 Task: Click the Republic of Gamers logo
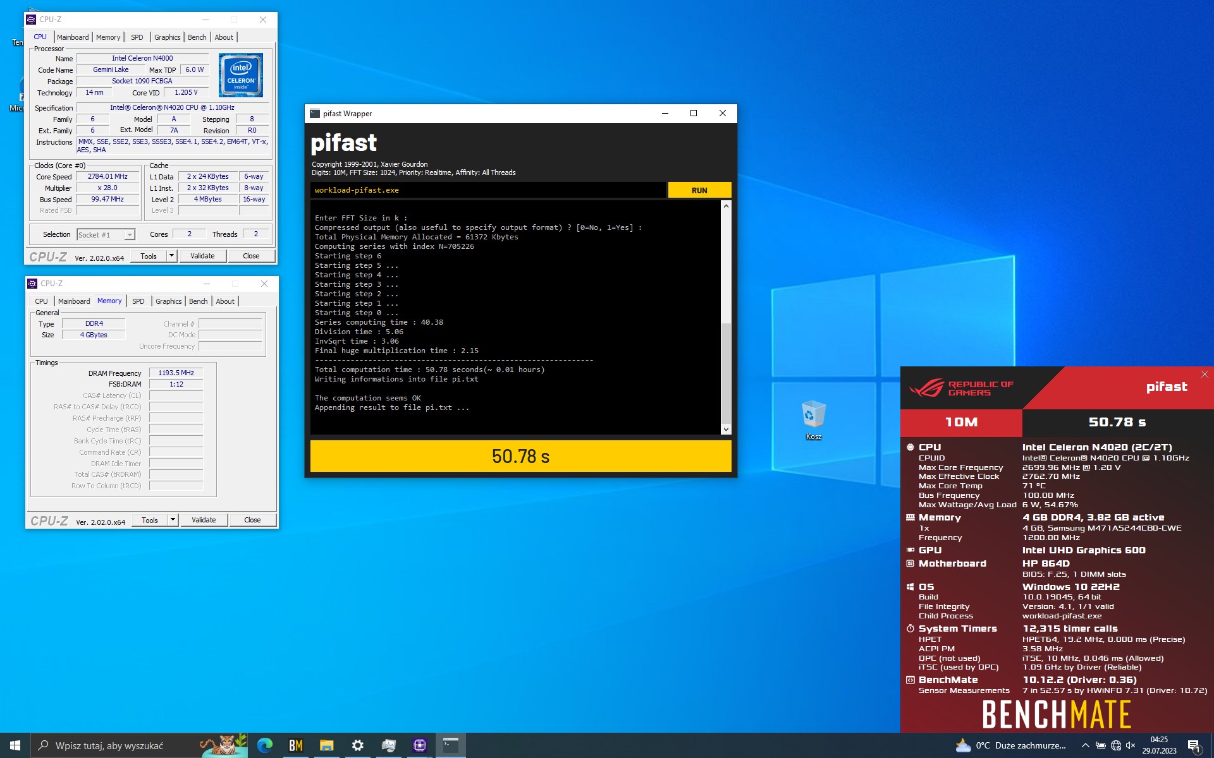pos(961,388)
